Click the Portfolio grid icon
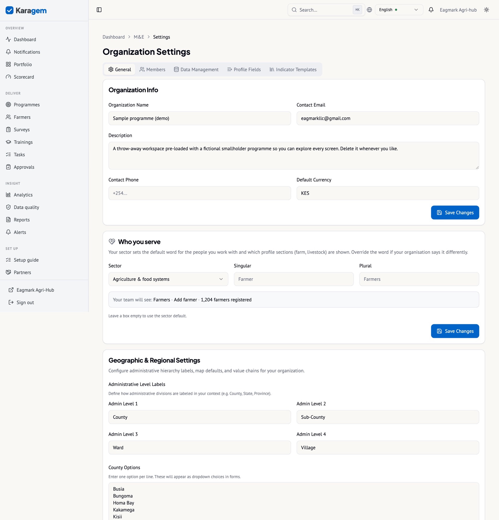This screenshot has height=520, width=499. tap(8, 64)
